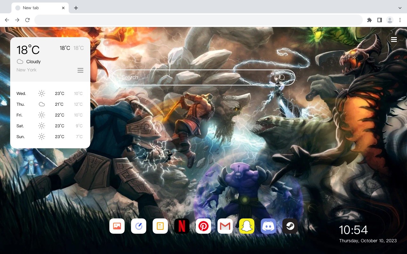Open the profile avatar menu
Viewport: 407px width, 254px height.
pyautogui.click(x=390, y=20)
